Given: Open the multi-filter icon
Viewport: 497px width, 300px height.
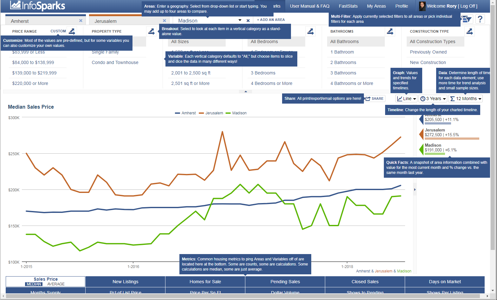Looking at the screenshot, I should (466, 19).
